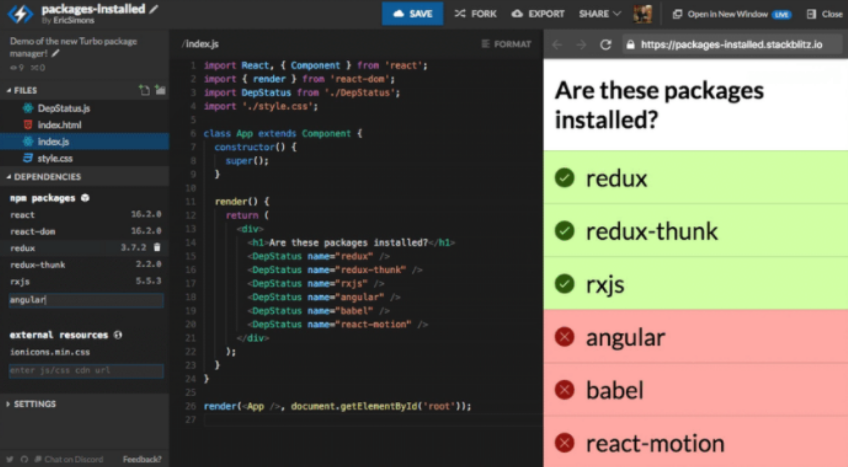Open DepStatus.js in the file tree

pyautogui.click(x=63, y=108)
